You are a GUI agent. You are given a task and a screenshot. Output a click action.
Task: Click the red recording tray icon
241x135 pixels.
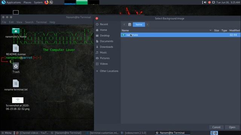[x=209, y=2]
